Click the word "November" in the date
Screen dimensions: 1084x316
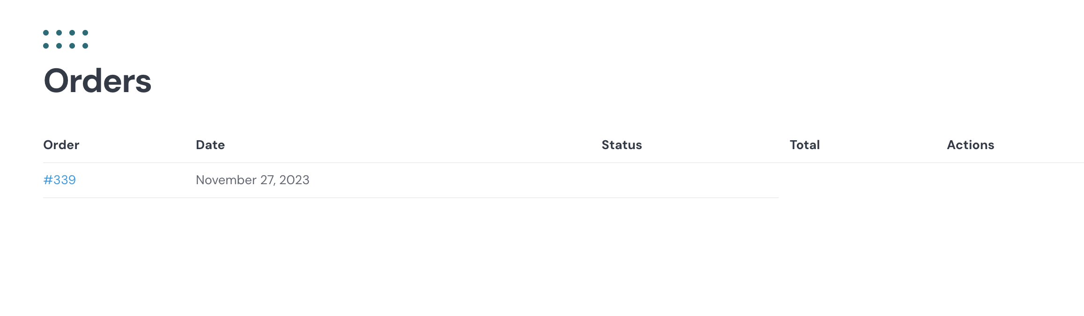(x=226, y=180)
